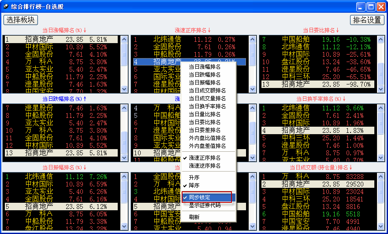
Task: Click the 选择板块 button
Action: (x=21, y=20)
